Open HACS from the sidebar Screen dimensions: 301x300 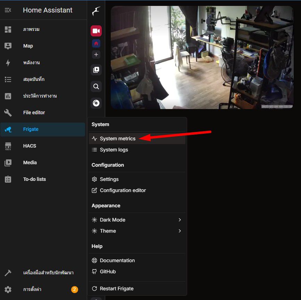point(30,146)
